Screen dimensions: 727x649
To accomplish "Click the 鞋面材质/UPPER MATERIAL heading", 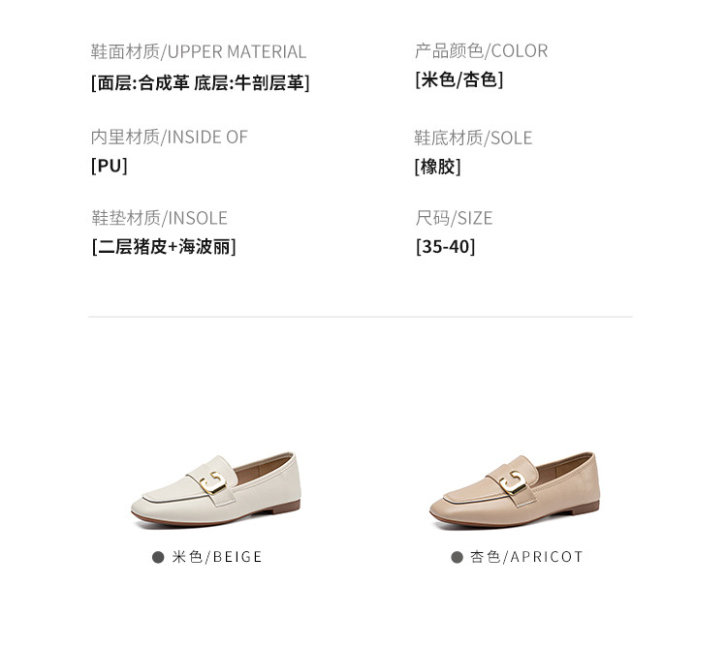I will (199, 52).
